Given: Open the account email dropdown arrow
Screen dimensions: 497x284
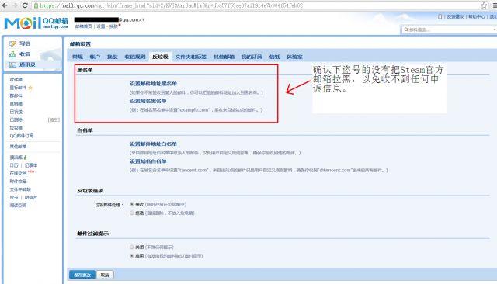Looking at the screenshot, I should pos(143,19).
